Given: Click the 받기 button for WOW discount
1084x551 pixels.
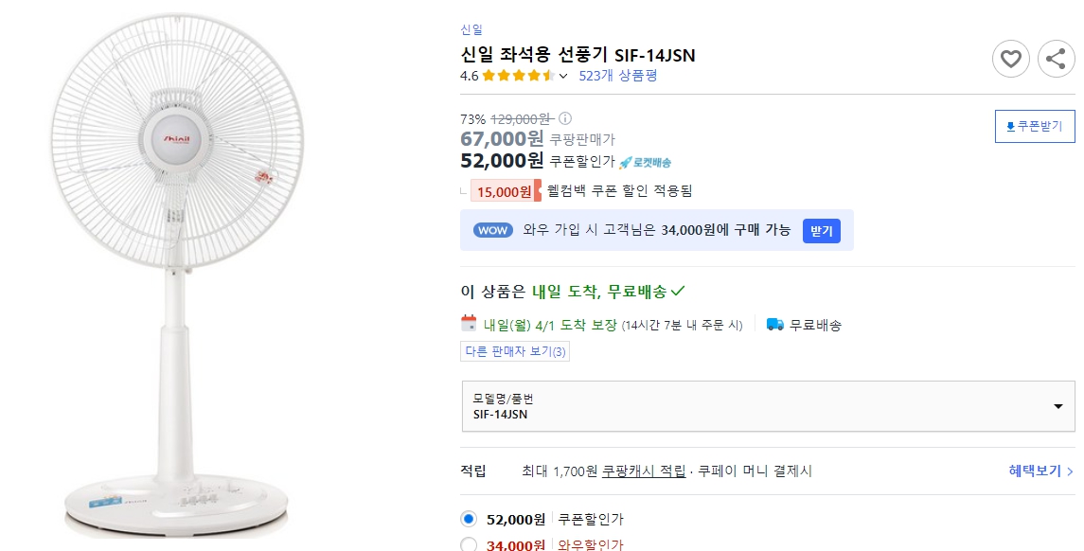Looking at the screenshot, I should click(x=820, y=230).
